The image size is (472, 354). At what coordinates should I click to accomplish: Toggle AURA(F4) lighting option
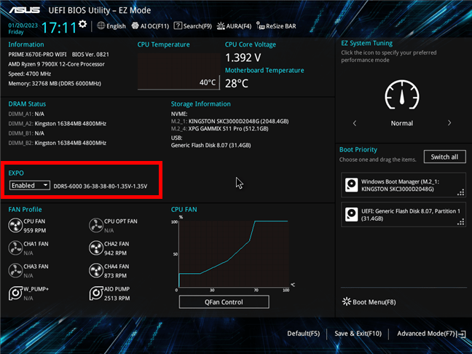234,26
